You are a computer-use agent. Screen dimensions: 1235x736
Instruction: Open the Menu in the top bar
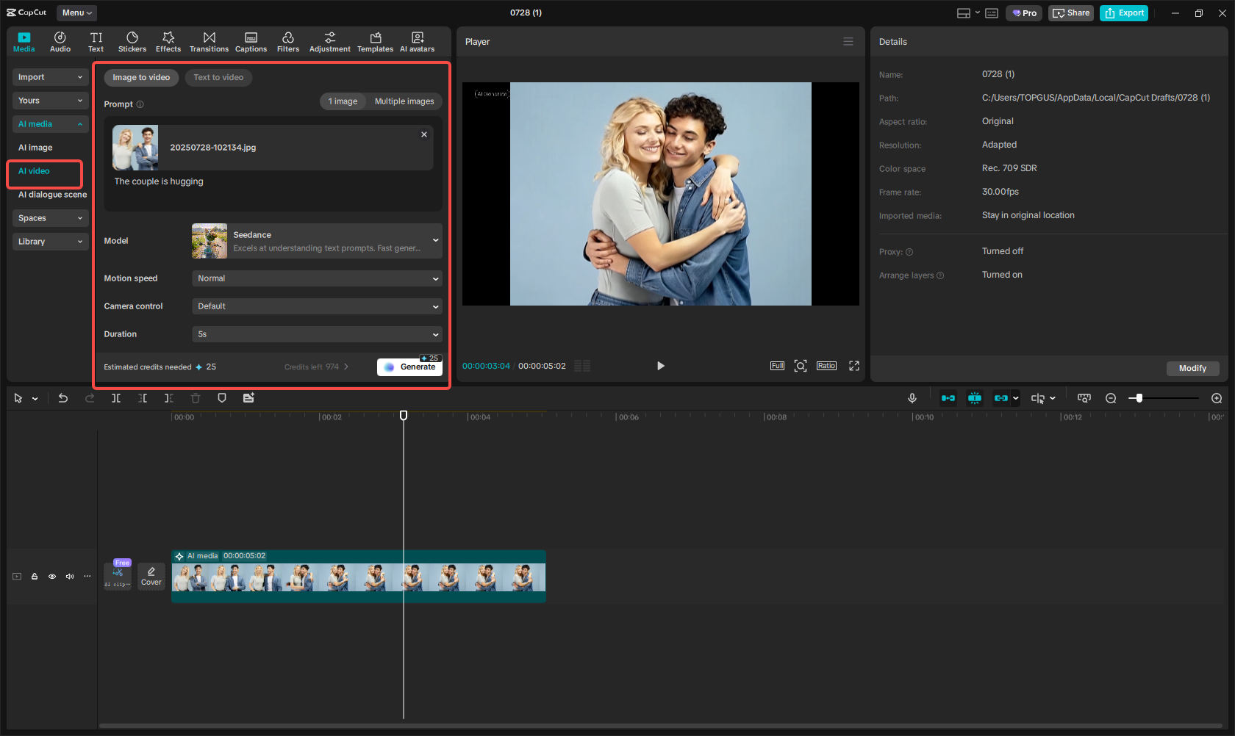(x=76, y=12)
